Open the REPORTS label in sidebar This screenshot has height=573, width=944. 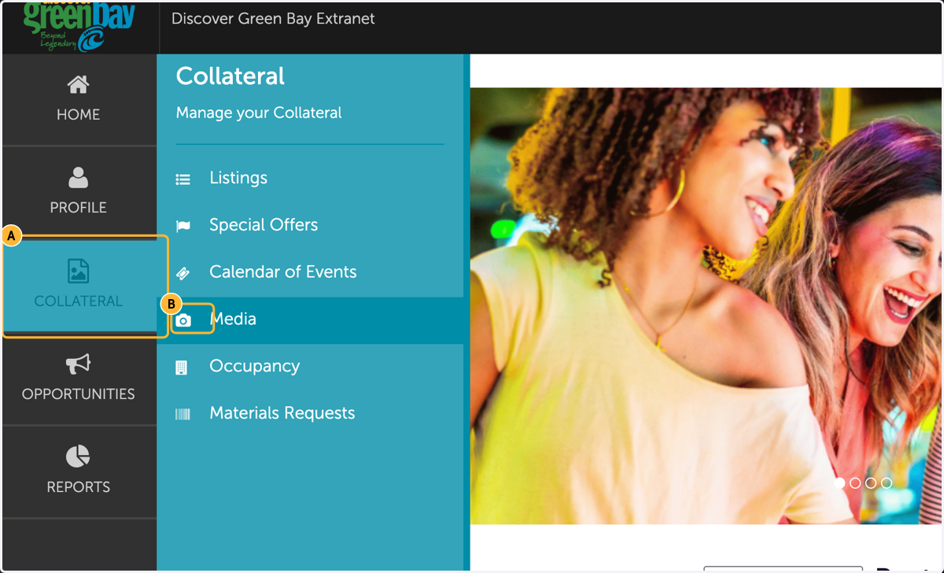pyautogui.click(x=78, y=487)
